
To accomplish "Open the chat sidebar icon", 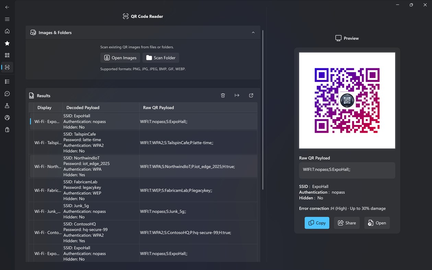I will [7, 93].
